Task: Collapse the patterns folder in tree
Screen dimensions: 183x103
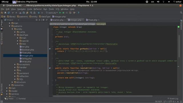Action: [10, 26]
